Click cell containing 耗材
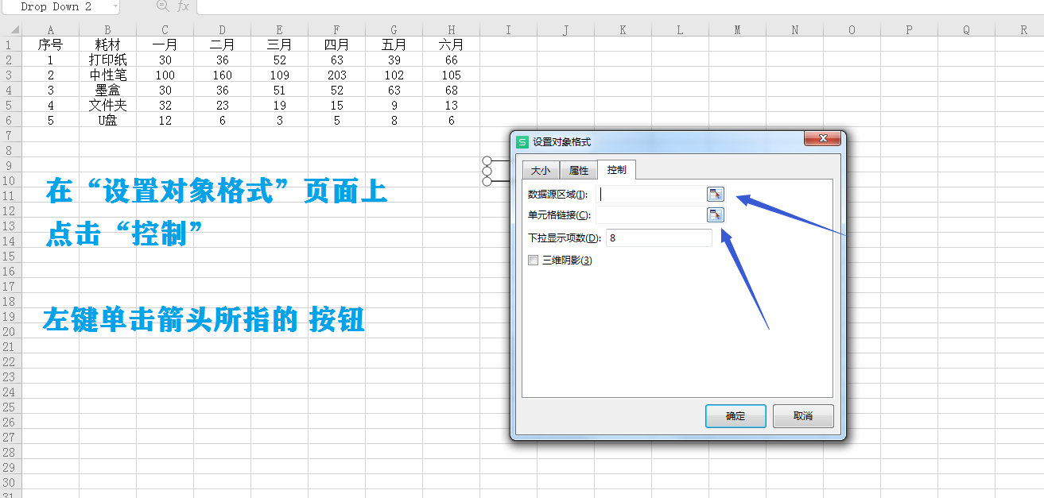The height and width of the screenshot is (498, 1044). coord(107,44)
